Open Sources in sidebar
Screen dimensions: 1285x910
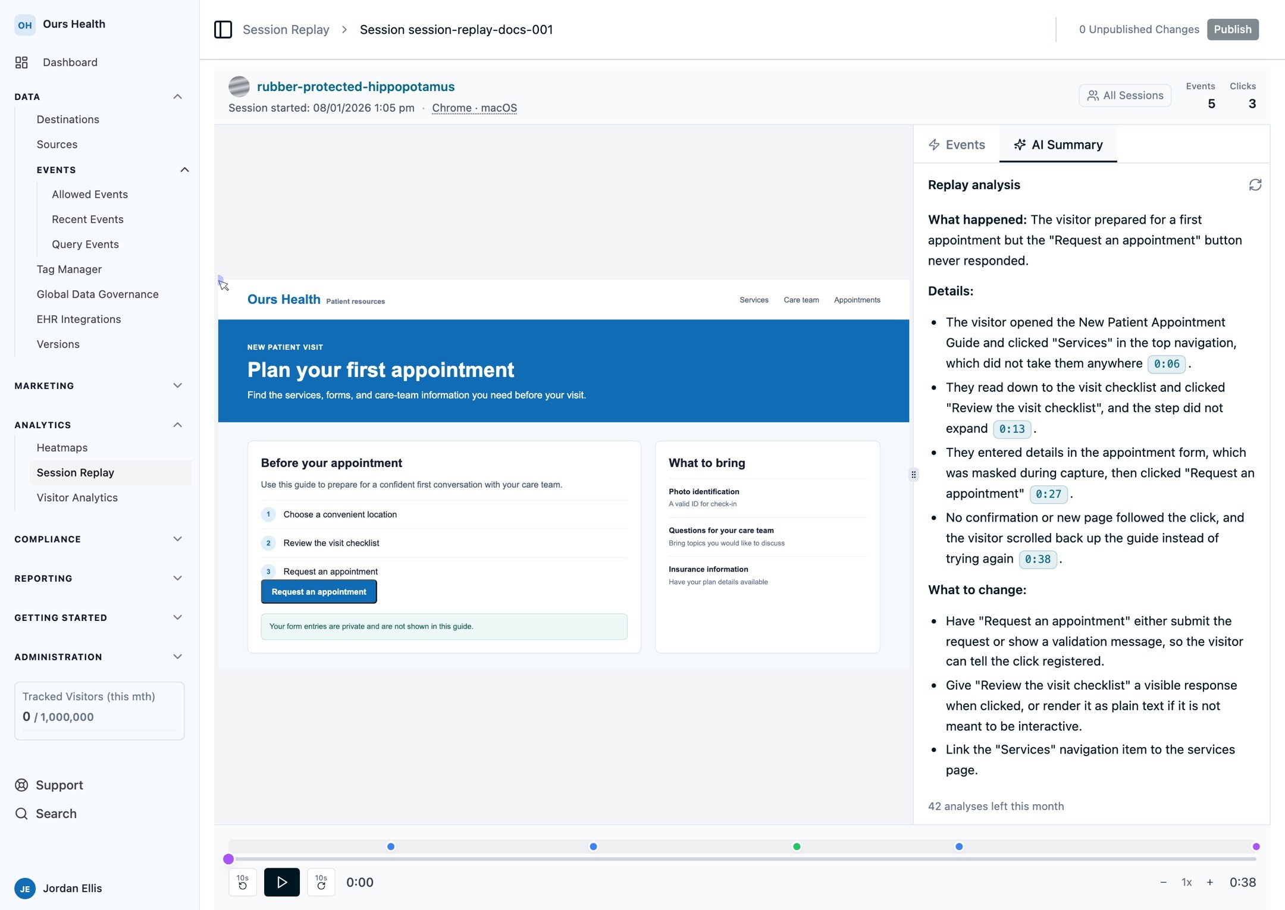[x=57, y=145]
